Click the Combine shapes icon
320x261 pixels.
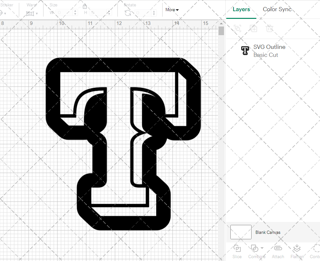254,248
